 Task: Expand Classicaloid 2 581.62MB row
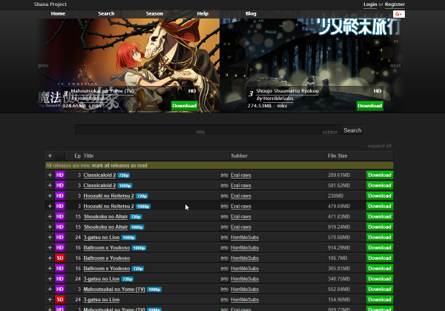click(50, 186)
